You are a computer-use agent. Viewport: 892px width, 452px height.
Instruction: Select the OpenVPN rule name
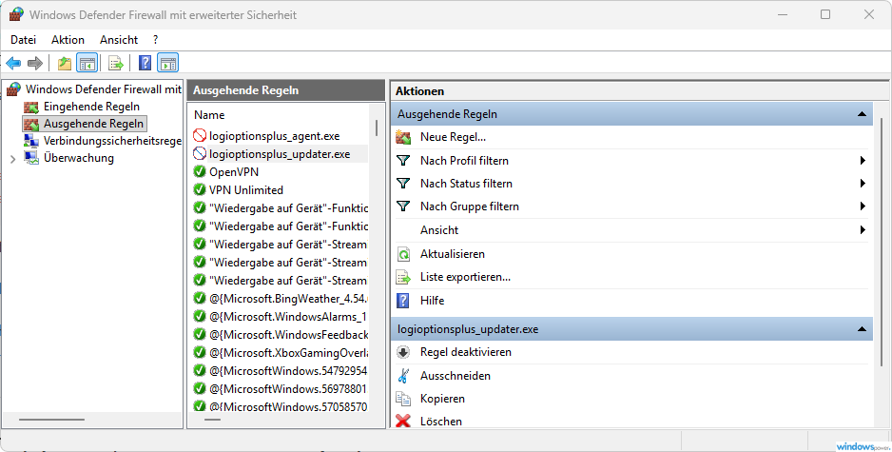234,172
